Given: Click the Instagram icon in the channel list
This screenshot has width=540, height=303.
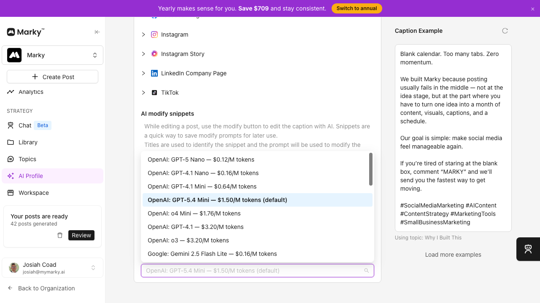Looking at the screenshot, I should (154, 35).
